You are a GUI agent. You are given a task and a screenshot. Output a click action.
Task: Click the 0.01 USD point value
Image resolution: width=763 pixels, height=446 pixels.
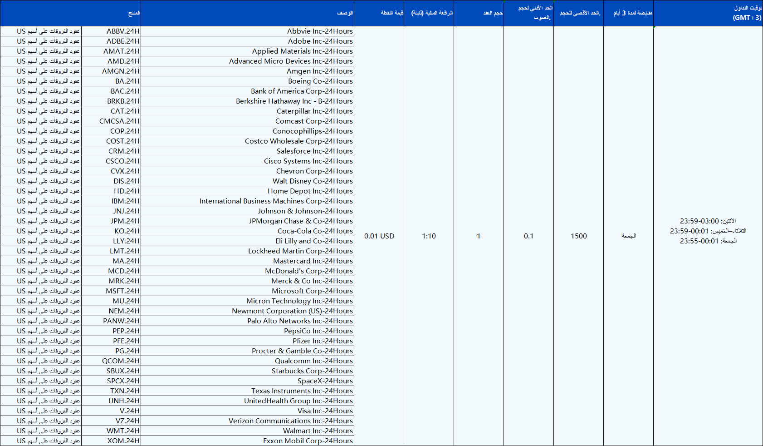click(x=379, y=236)
